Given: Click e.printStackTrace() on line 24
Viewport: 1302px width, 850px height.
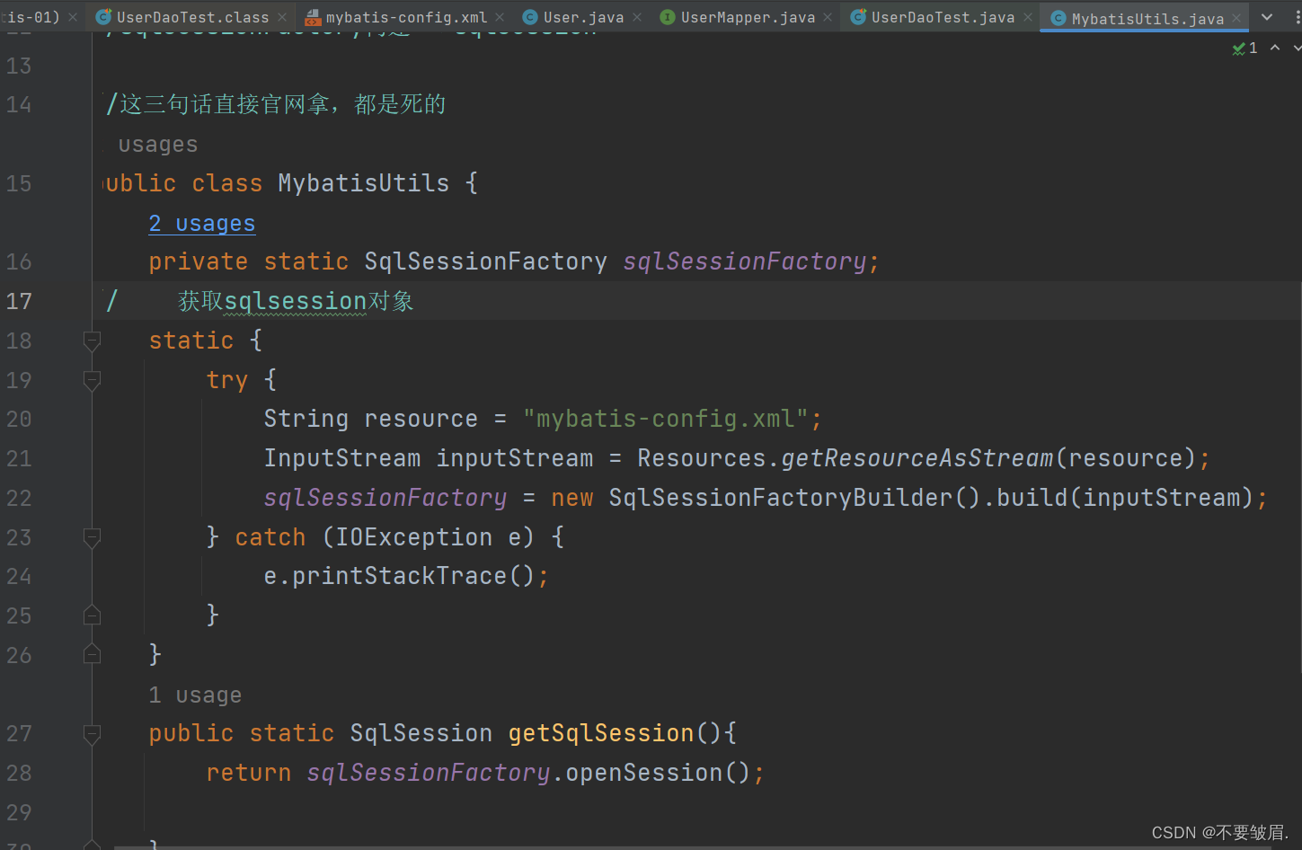Looking at the screenshot, I should pyautogui.click(x=399, y=576).
